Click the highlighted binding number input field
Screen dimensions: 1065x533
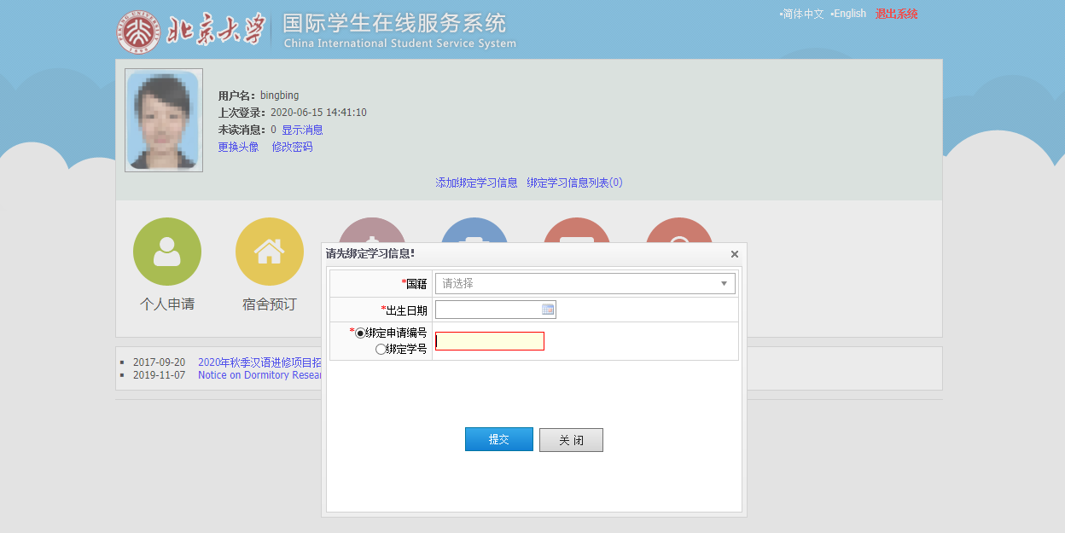point(490,341)
